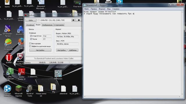
Task: Click inside the Notepad text area
Action: (x=132, y=53)
